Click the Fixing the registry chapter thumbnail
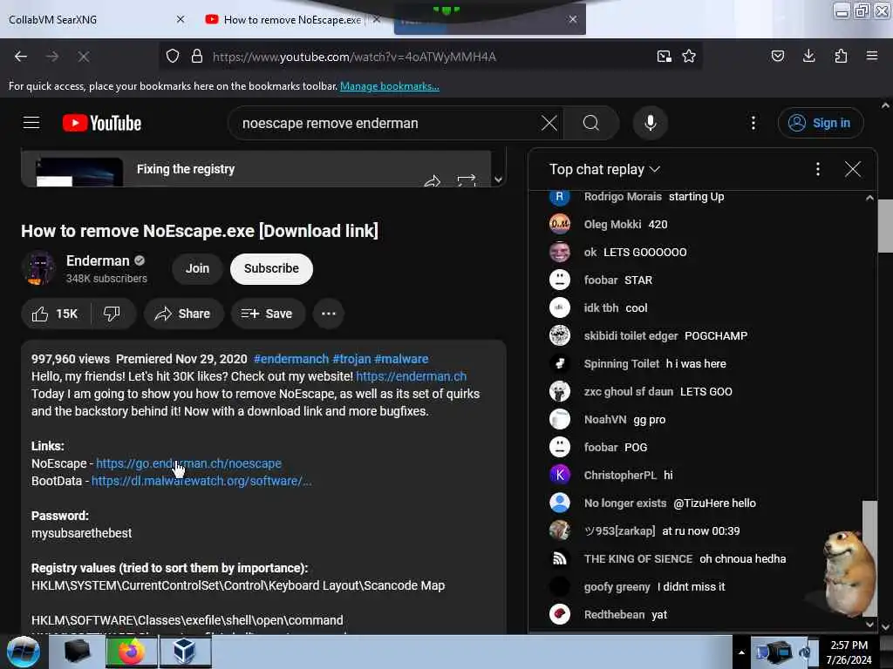This screenshot has height=669, width=893. click(x=79, y=172)
